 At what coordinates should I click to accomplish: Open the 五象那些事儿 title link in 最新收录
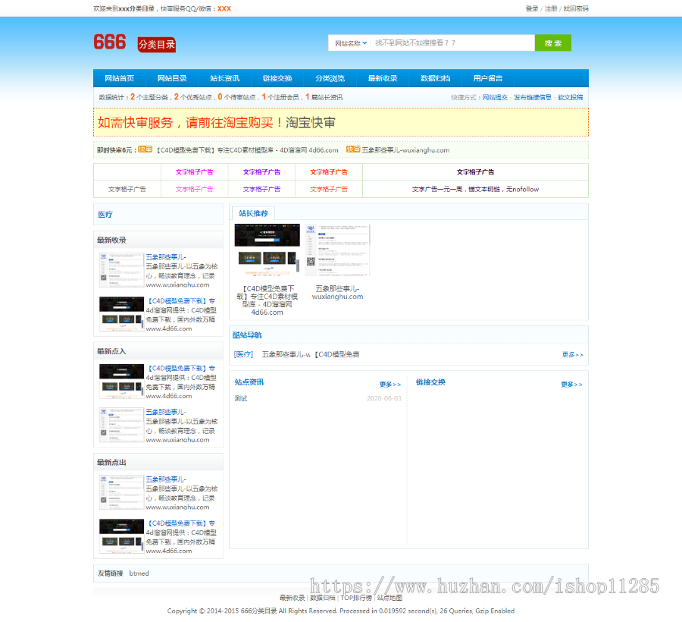166,257
